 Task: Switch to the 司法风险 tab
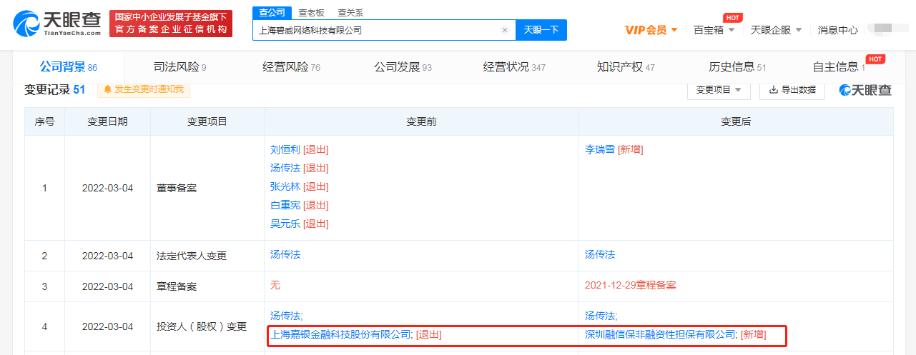tap(179, 67)
